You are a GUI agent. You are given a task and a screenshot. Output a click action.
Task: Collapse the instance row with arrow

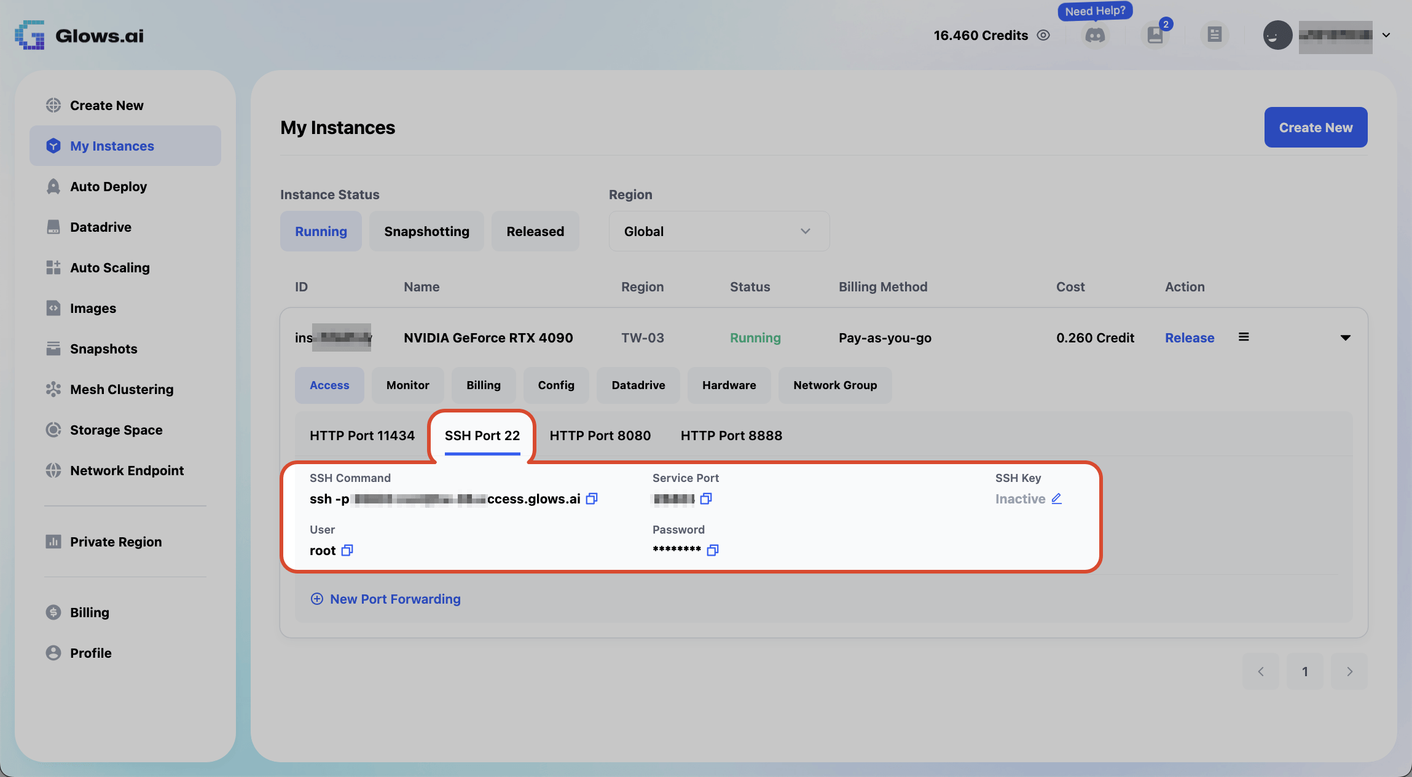[x=1345, y=337]
